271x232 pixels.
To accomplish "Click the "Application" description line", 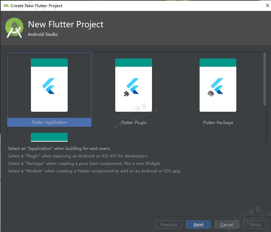I will (x=59, y=149).
